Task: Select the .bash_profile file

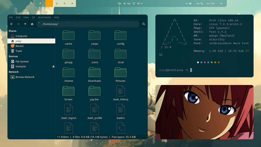Action: pos(94,112)
